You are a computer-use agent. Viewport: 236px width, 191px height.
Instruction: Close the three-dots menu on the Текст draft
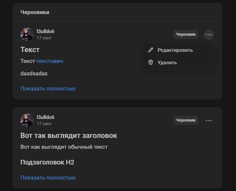[209, 34]
